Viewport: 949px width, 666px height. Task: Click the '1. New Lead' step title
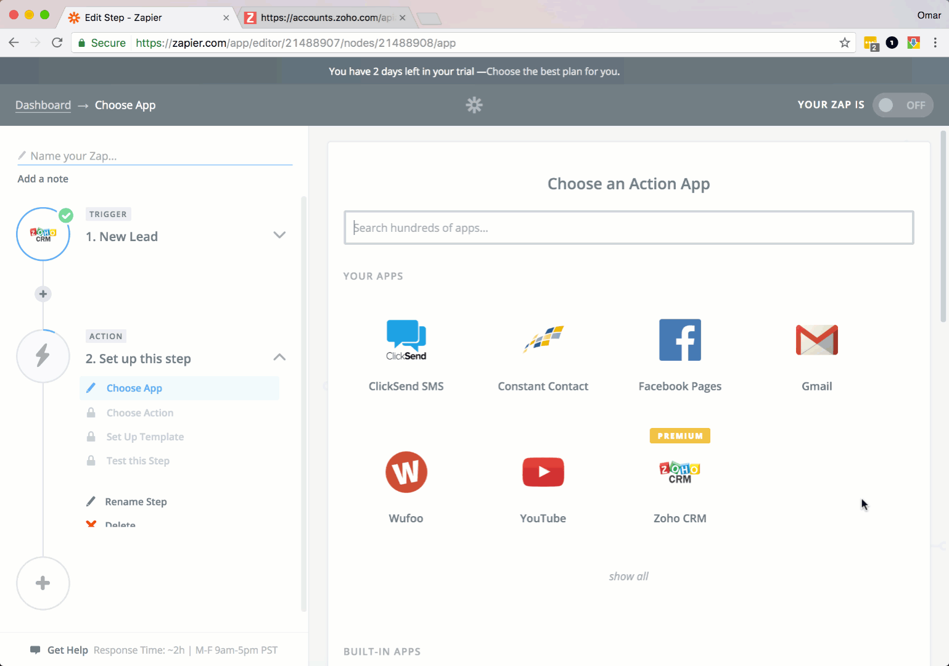coord(122,236)
